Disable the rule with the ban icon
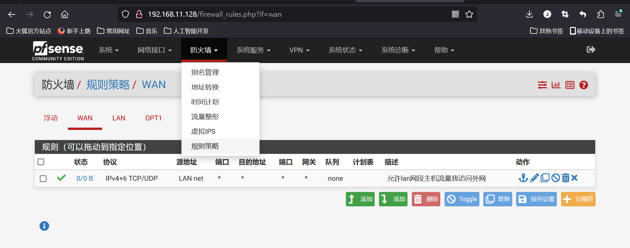This screenshot has height=248, width=630. pyautogui.click(x=556, y=178)
